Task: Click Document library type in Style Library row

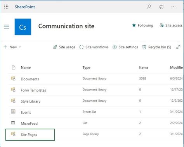Action: coord(94,101)
